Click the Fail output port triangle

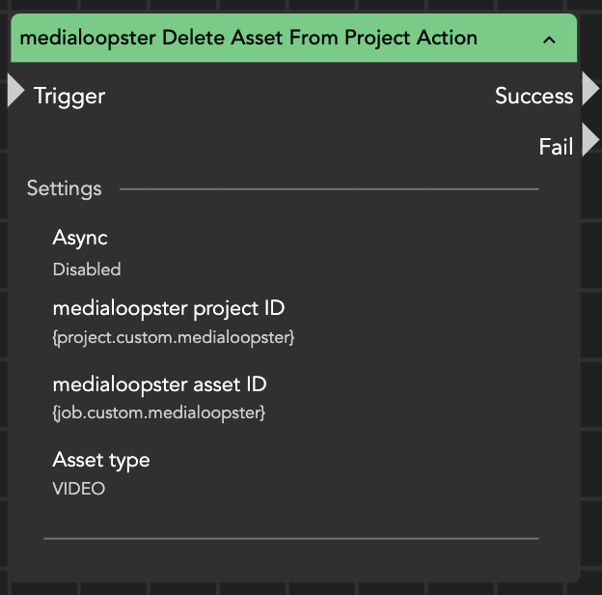click(x=589, y=141)
